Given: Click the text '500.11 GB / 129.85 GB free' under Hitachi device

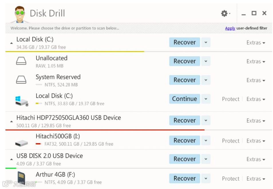Looking at the screenshot, I should point(43,126).
